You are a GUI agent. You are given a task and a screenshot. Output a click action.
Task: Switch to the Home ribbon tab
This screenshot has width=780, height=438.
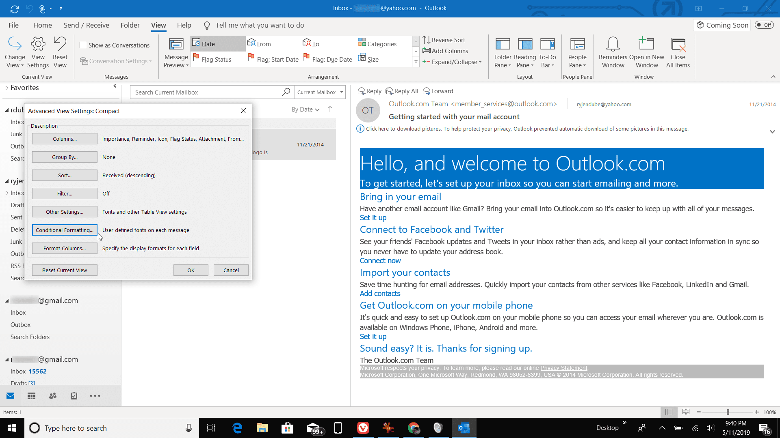coord(42,25)
